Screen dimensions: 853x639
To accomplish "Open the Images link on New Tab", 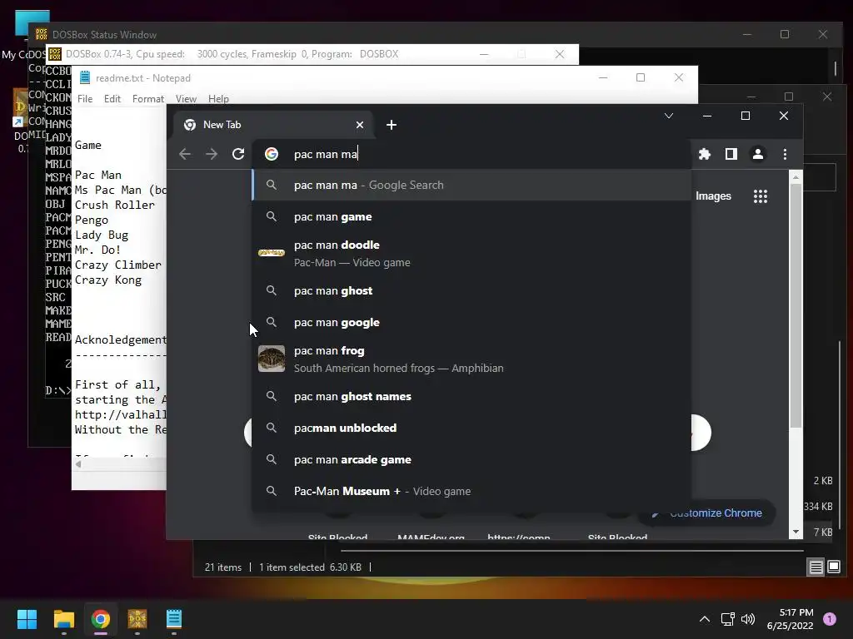I will [713, 196].
